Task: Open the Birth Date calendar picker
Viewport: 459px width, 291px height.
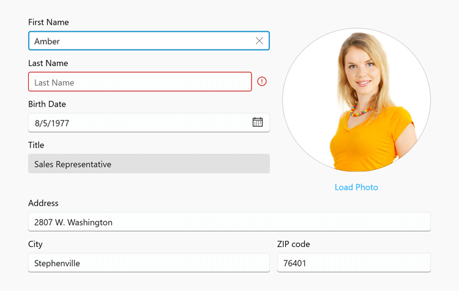Action: (x=258, y=122)
